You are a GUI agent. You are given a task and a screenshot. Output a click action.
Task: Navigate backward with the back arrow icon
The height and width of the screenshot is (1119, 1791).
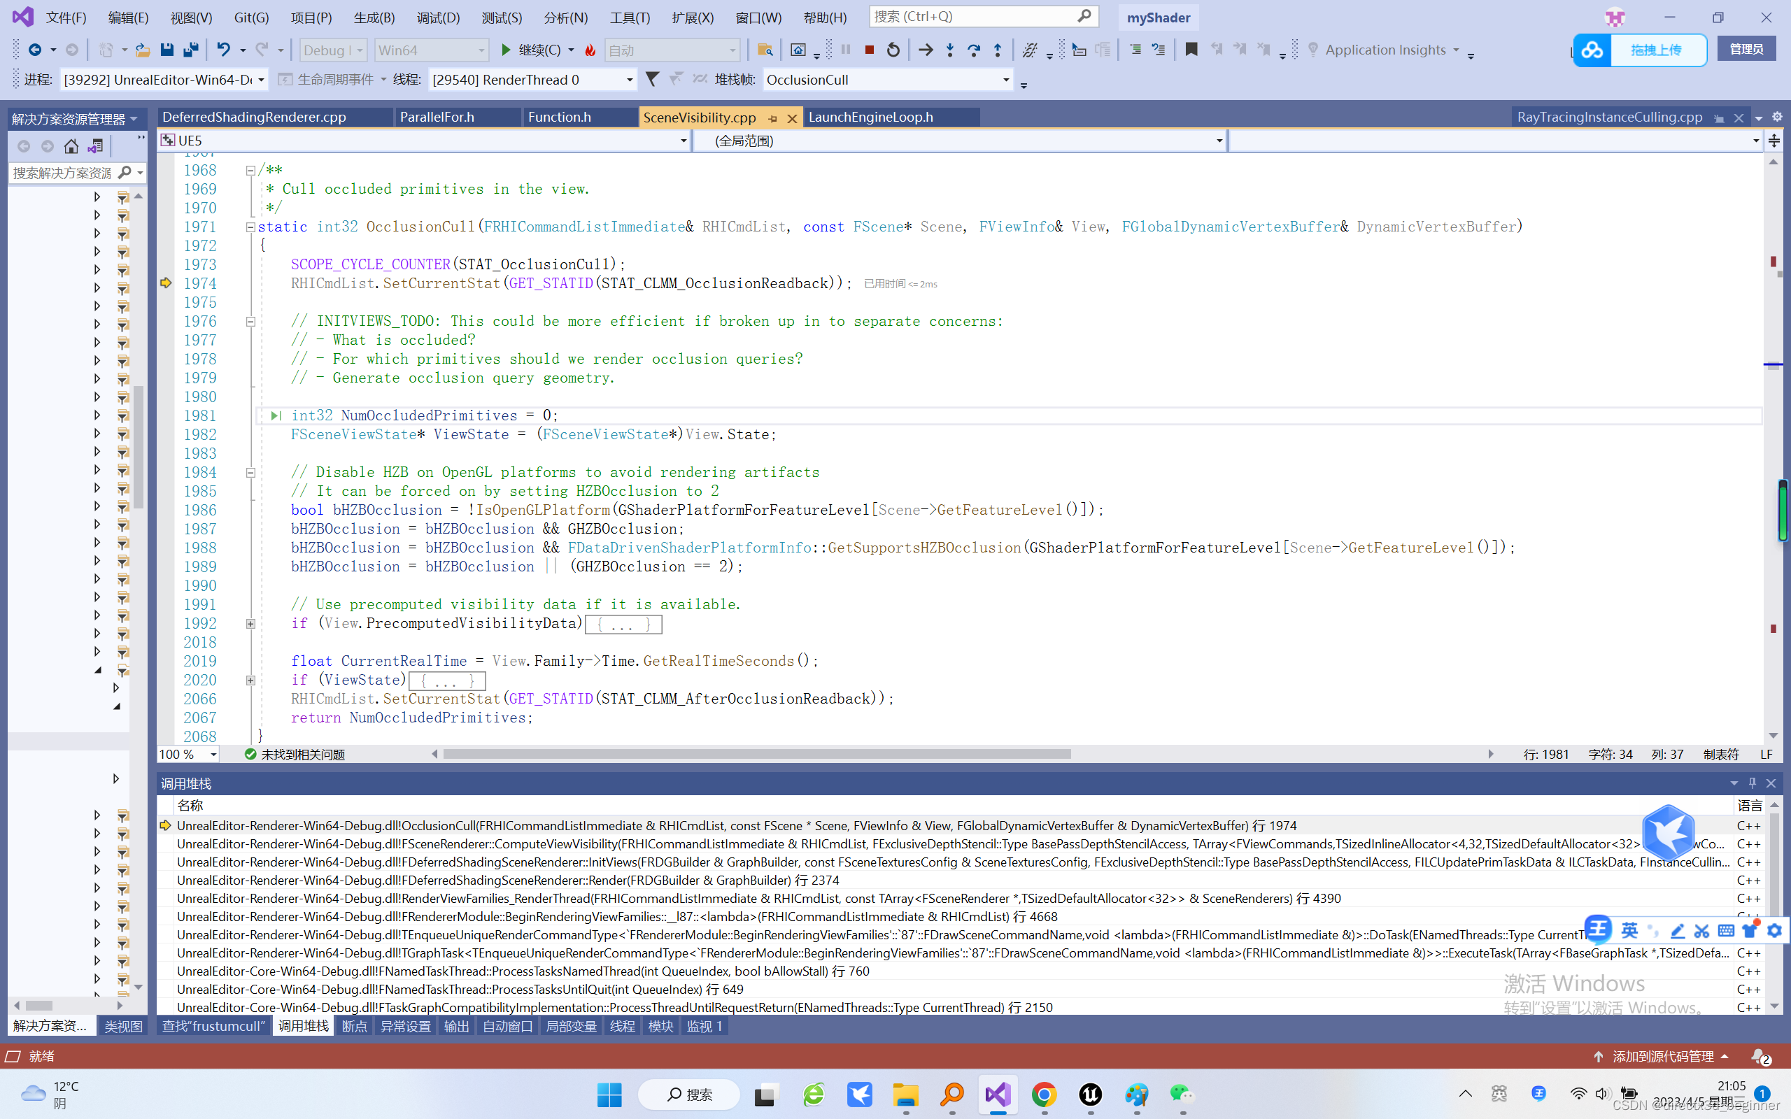35,50
